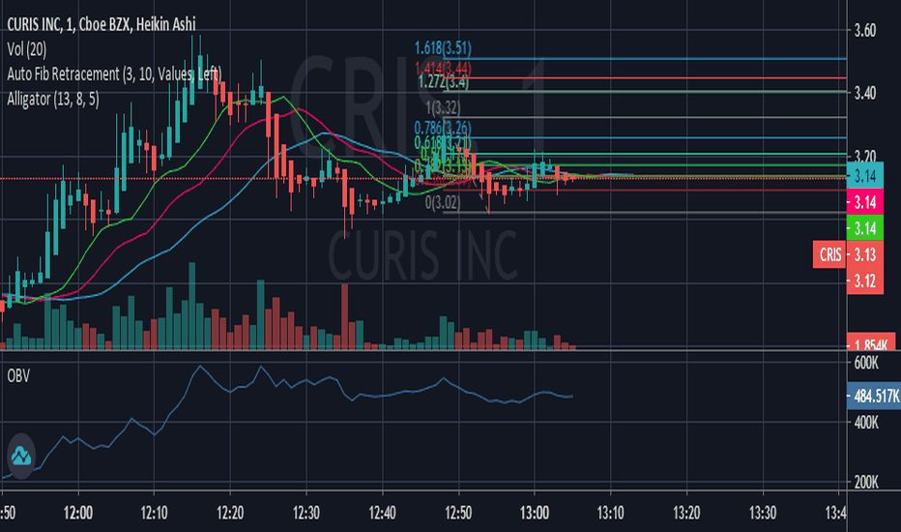Click the 12:20 time axis label

click(230, 513)
